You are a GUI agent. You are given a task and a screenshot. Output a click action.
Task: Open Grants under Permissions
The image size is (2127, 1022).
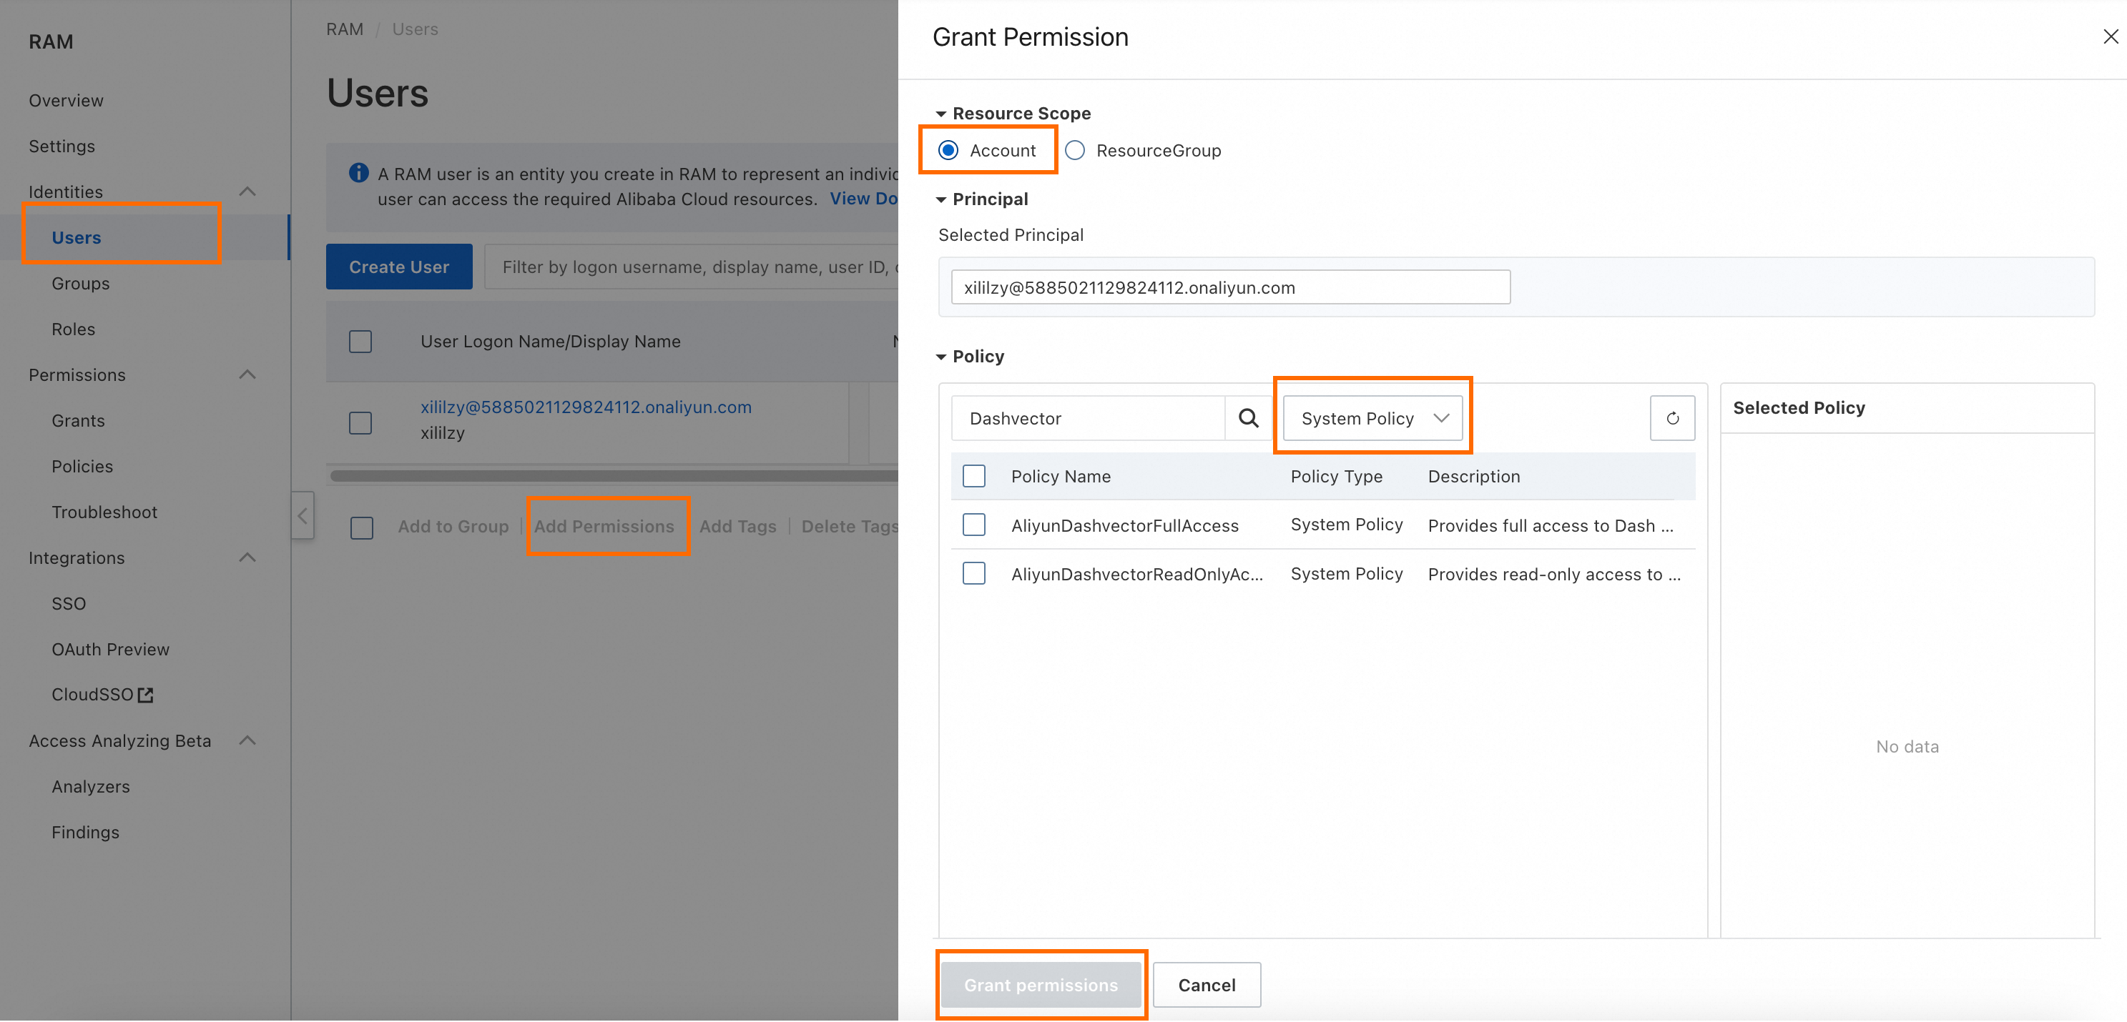point(79,421)
